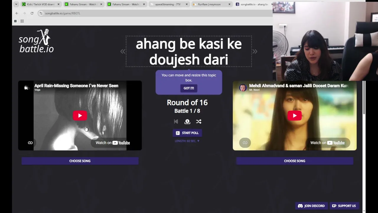The width and height of the screenshot is (378, 213).
Task: Click the 'Round of 16' heading
Action: (x=187, y=103)
